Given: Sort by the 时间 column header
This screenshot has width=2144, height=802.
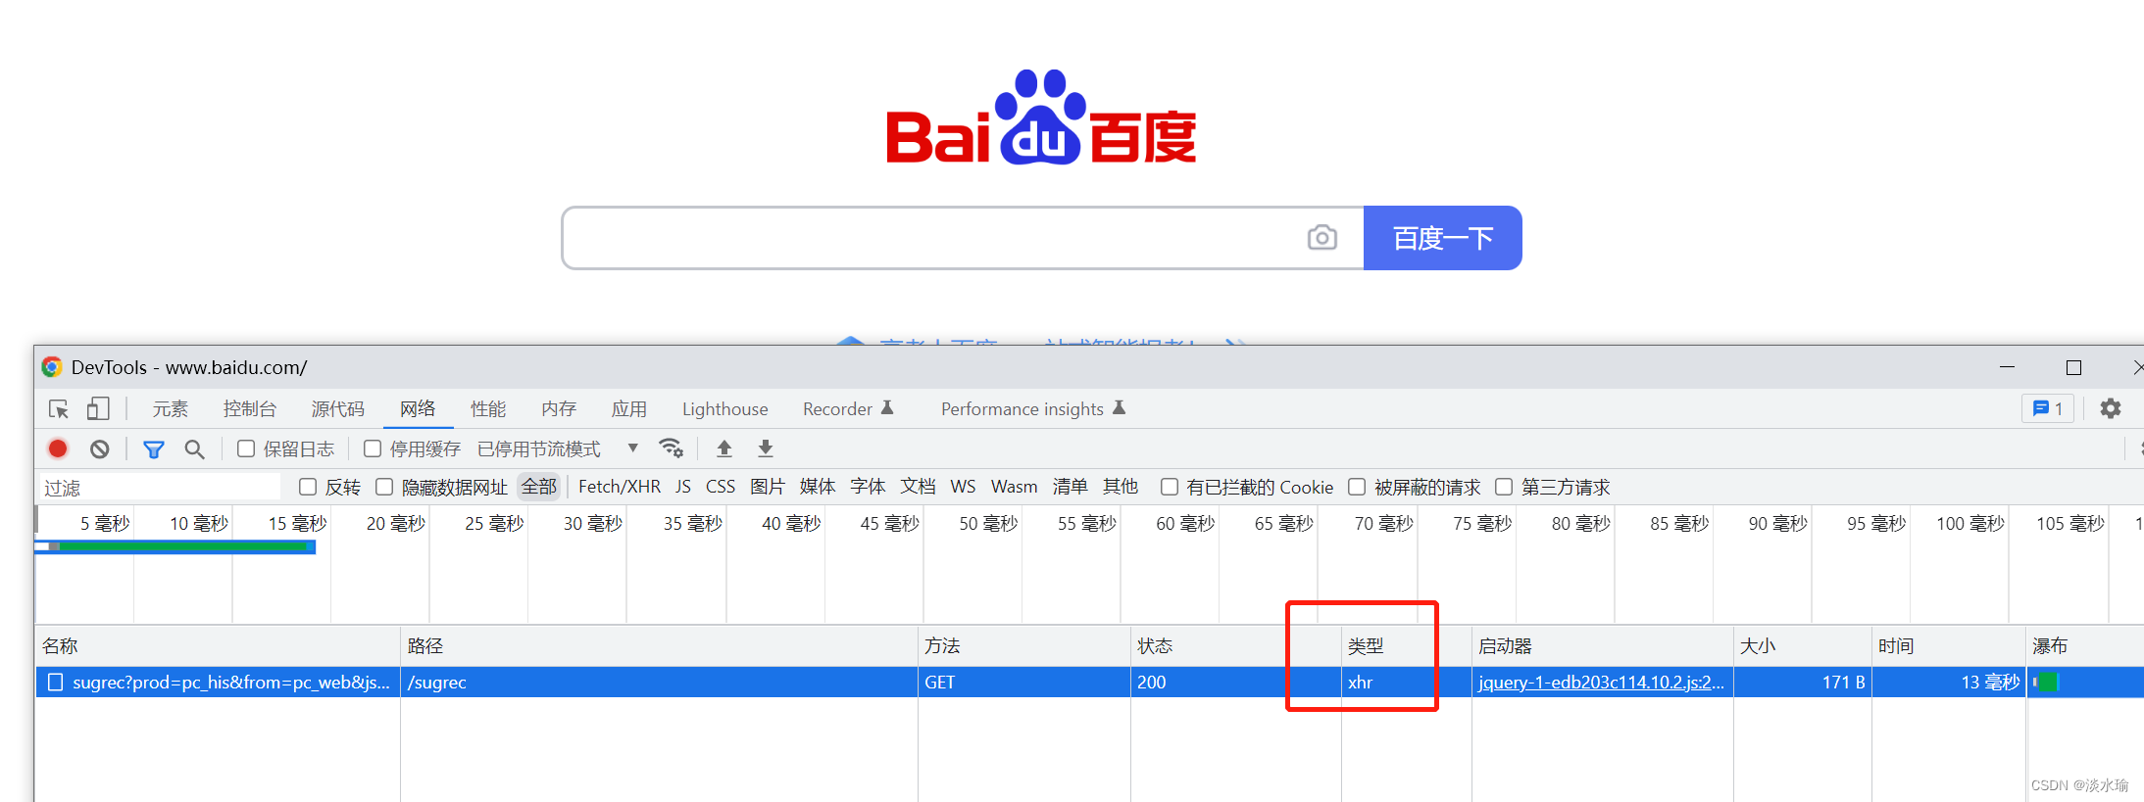Looking at the screenshot, I should click(x=1949, y=646).
